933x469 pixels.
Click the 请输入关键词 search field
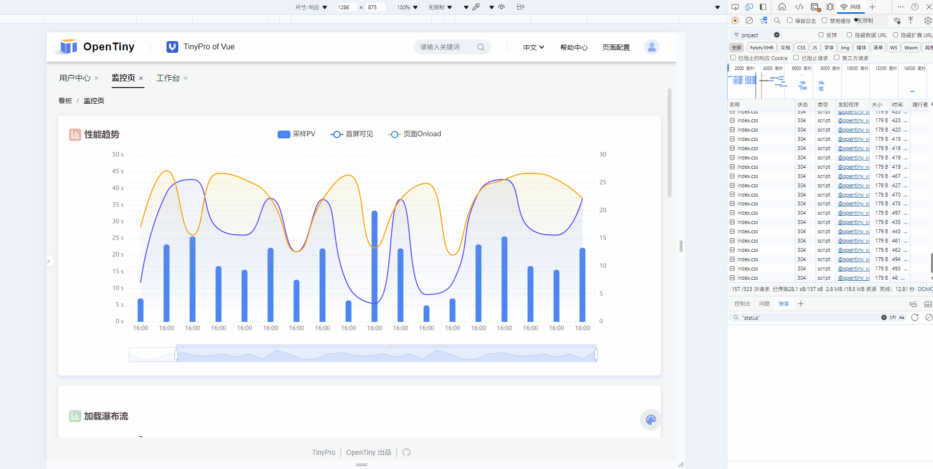(446, 47)
